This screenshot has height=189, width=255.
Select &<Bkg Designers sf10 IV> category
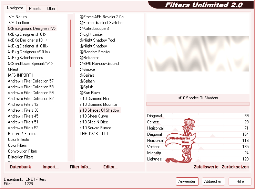[x=29, y=52]
